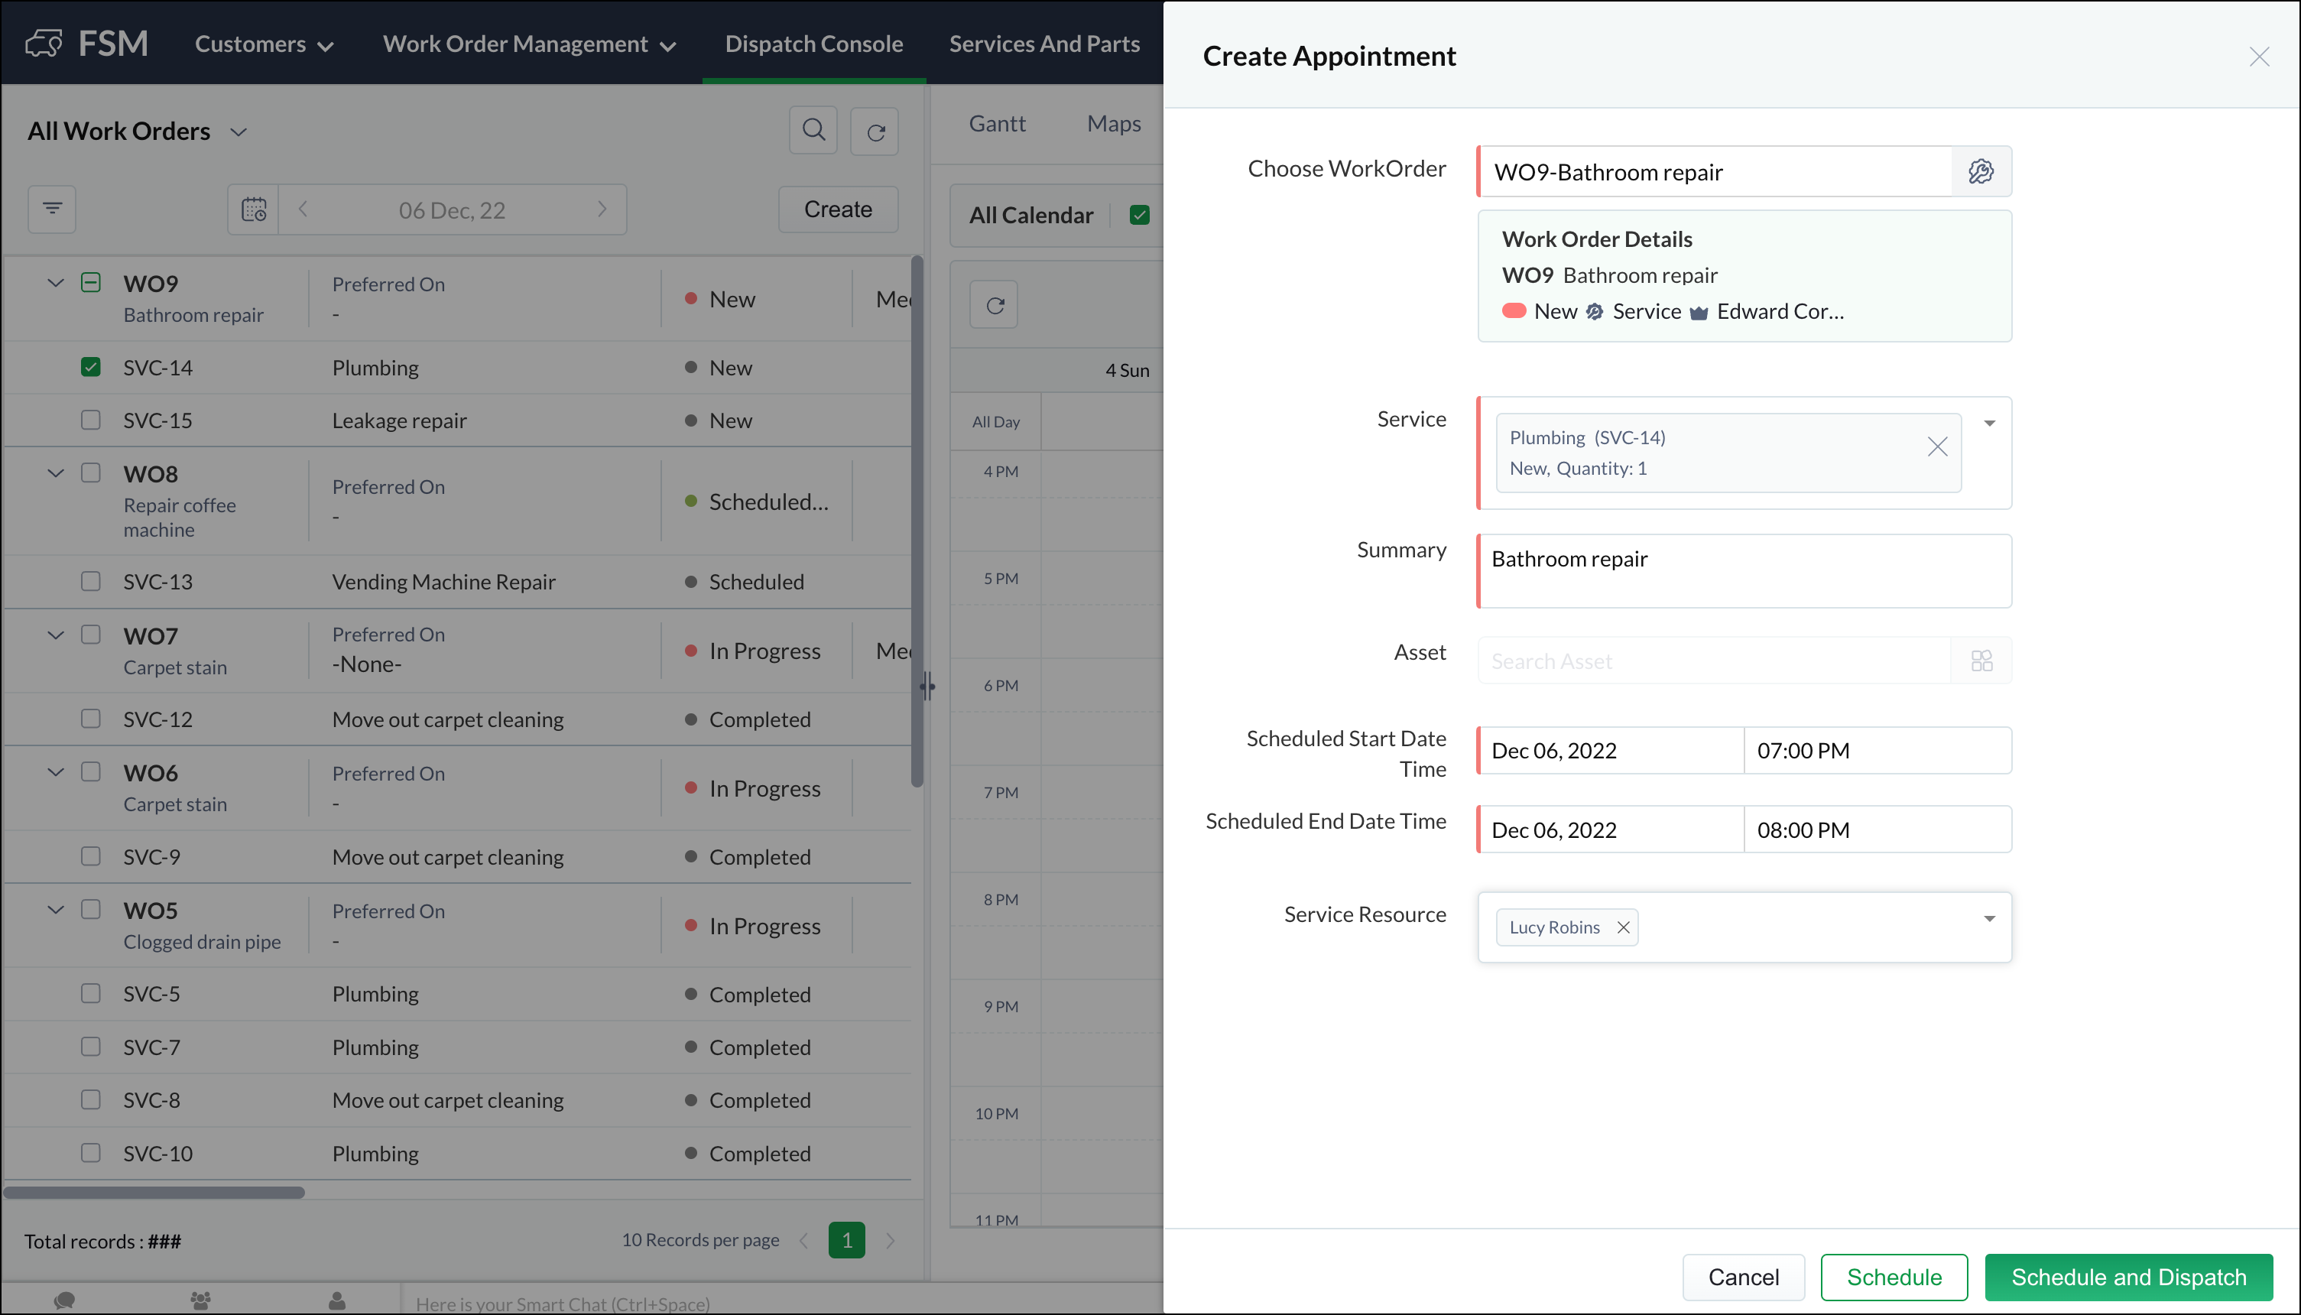This screenshot has width=2301, height=1315.
Task: Collapse the WO8 work order row
Action: [55, 473]
